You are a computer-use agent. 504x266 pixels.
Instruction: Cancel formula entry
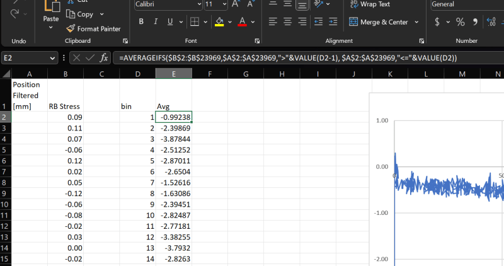tap(76, 58)
